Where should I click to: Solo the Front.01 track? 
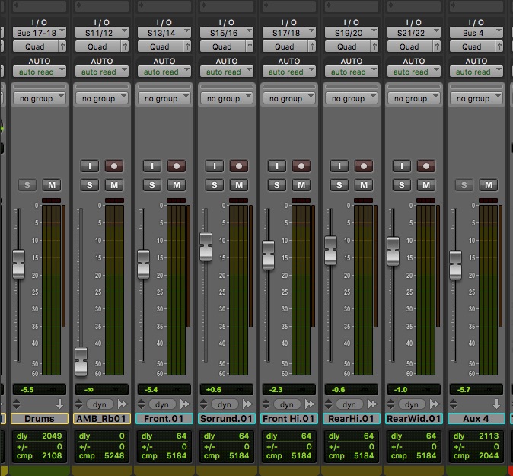[151, 185]
